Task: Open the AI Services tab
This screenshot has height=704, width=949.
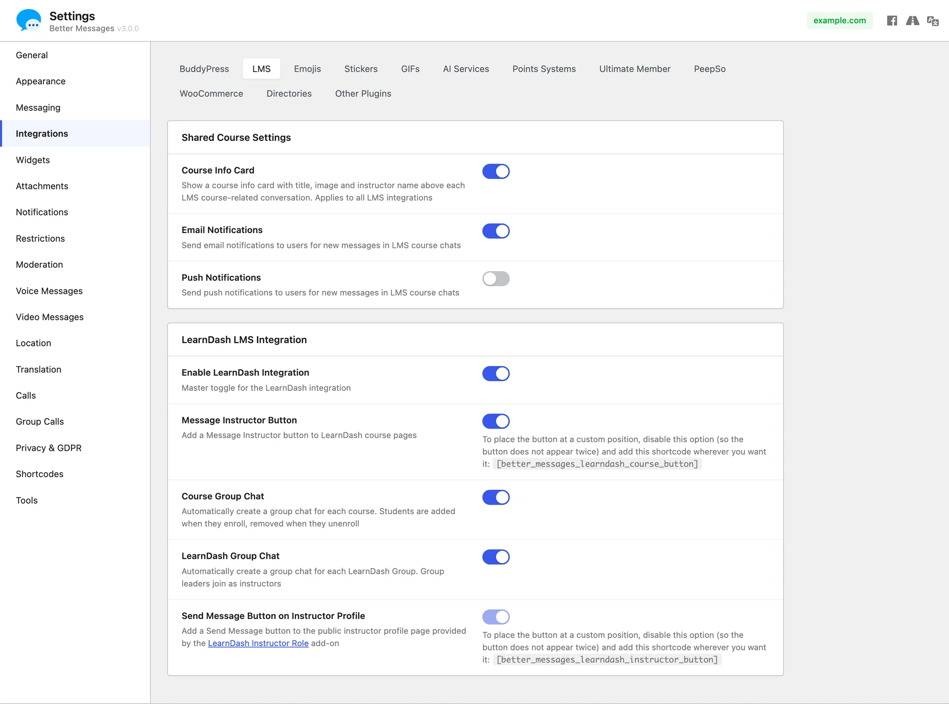Action: (466, 69)
